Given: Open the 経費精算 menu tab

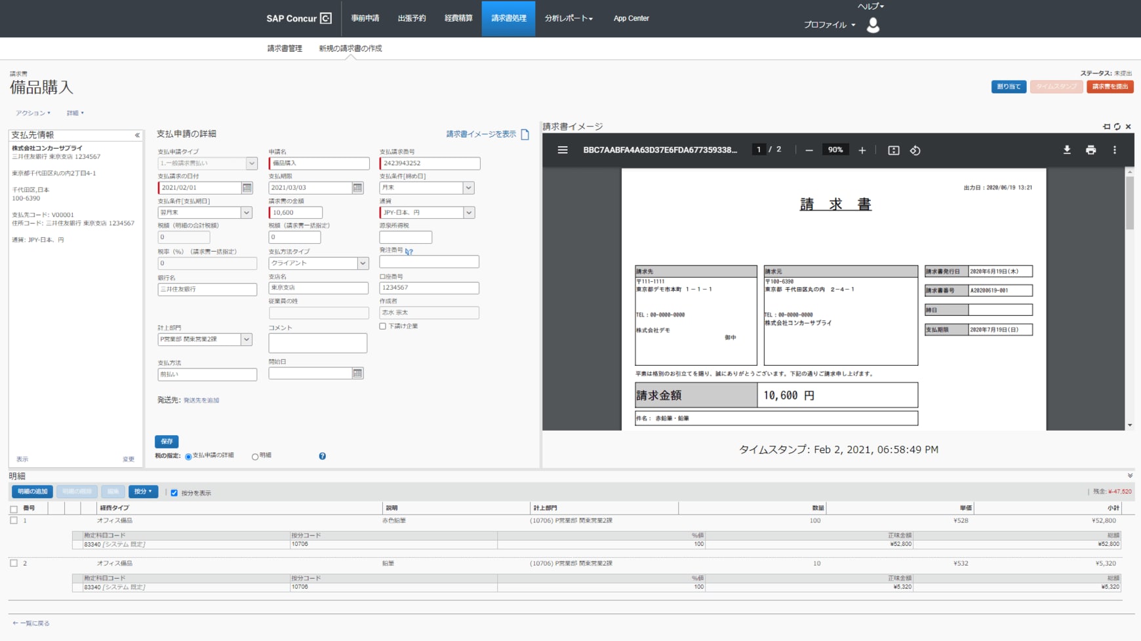Looking at the screenshot, I should (458, 18).
